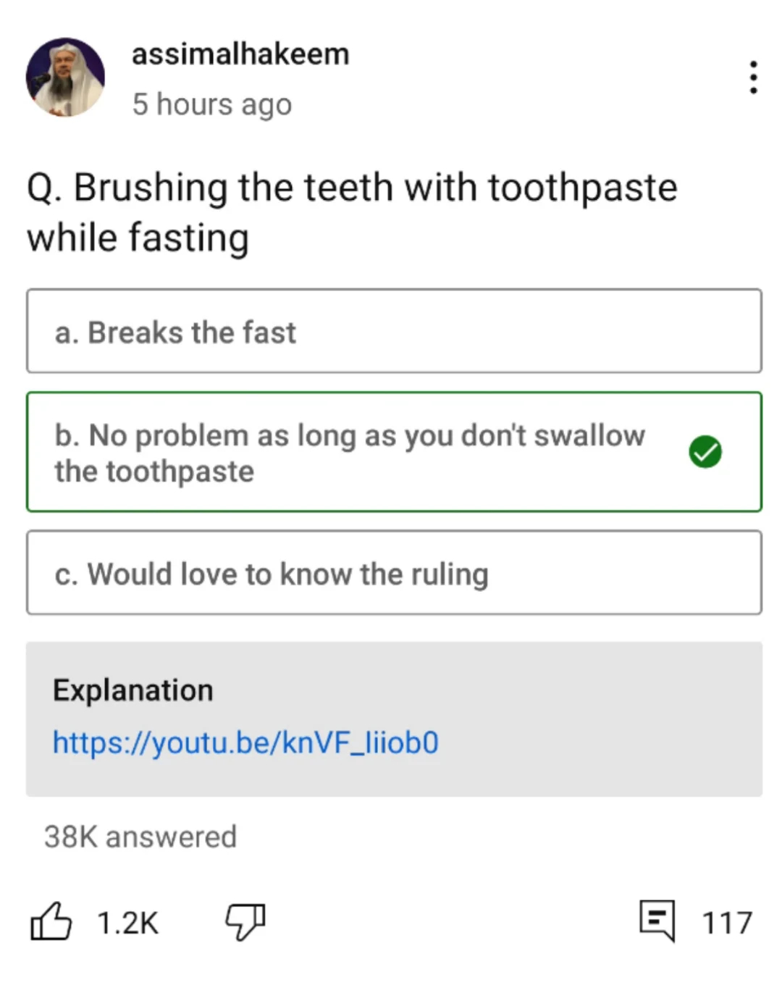Screen dimensions: 782x993
Task: Click the dislike thumbs-down icon
Action: click(245, 922)
